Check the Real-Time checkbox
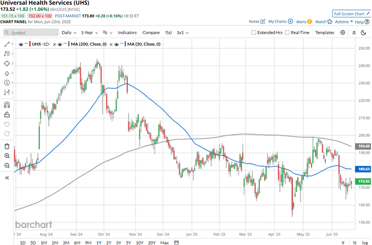372x245 pixels. [287, 33]
